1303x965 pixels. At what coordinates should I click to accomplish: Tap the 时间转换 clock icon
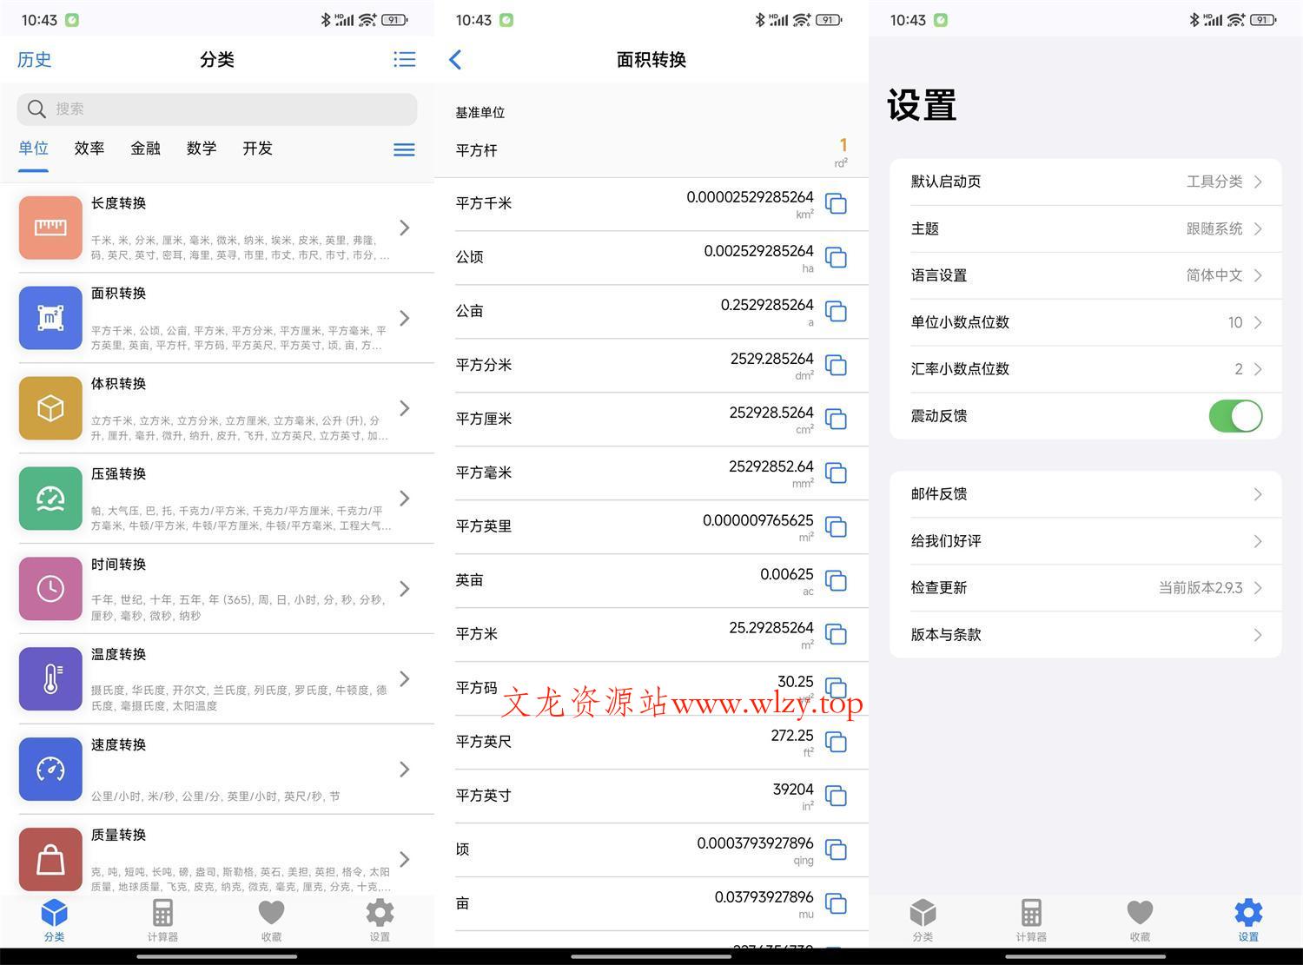click(50, 589)
